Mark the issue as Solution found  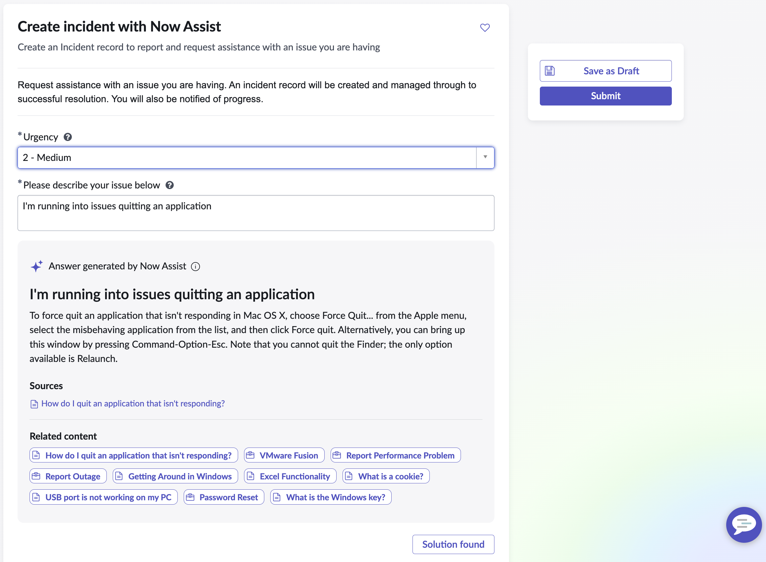point(453,544)
